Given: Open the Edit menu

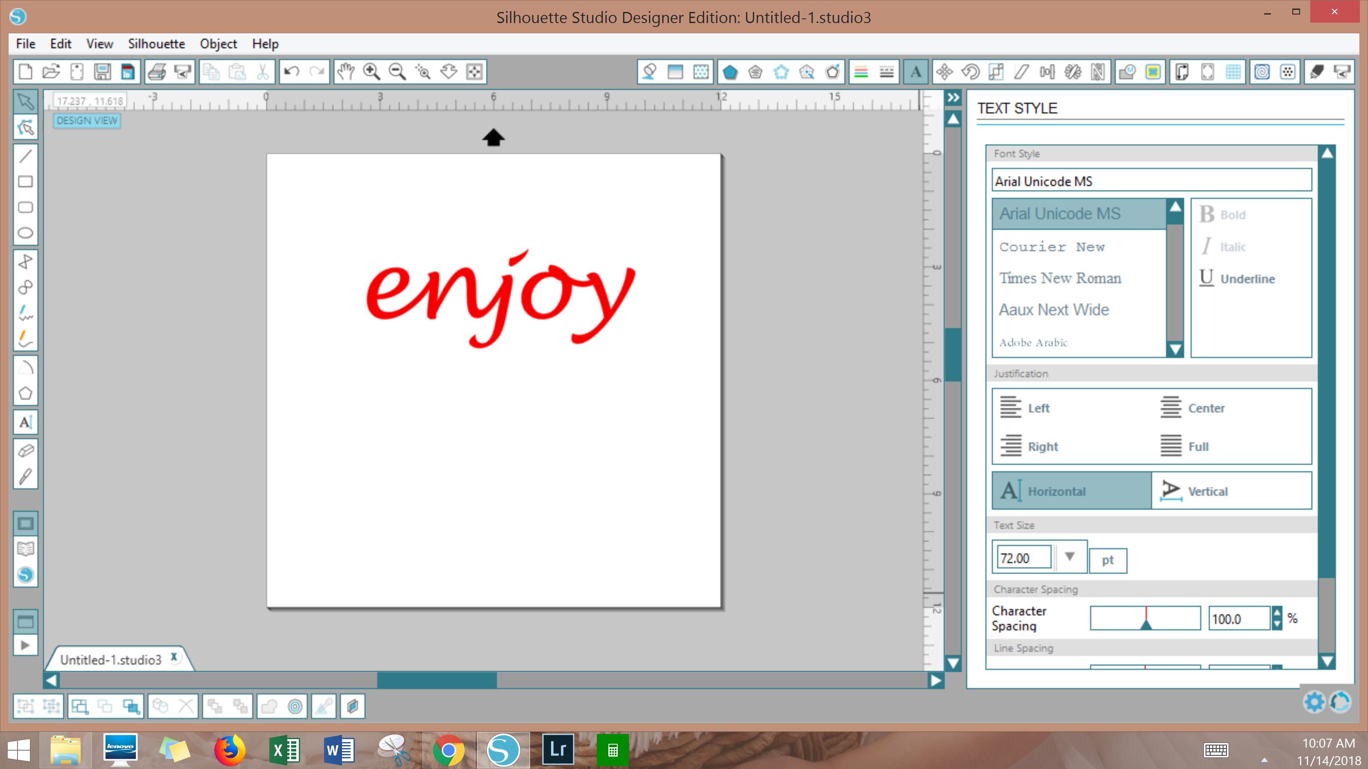Looking at the screenshot, I should (x=61, y=44).
